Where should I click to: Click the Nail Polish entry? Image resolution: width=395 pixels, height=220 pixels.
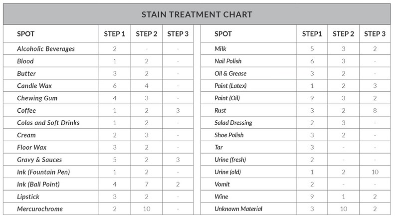(x=228, y=61)
